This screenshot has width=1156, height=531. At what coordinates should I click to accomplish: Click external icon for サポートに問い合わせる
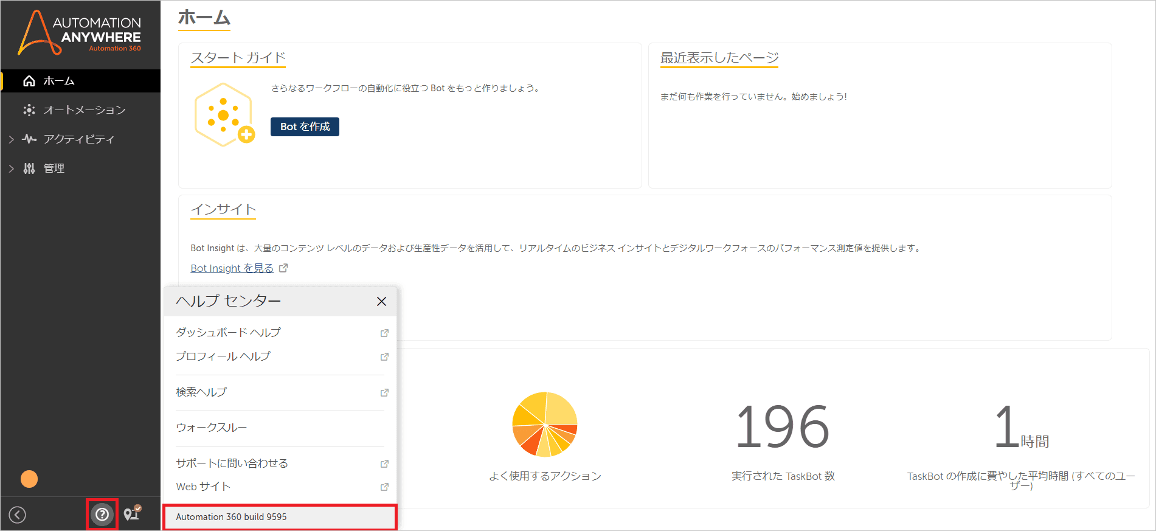(384, 463)
